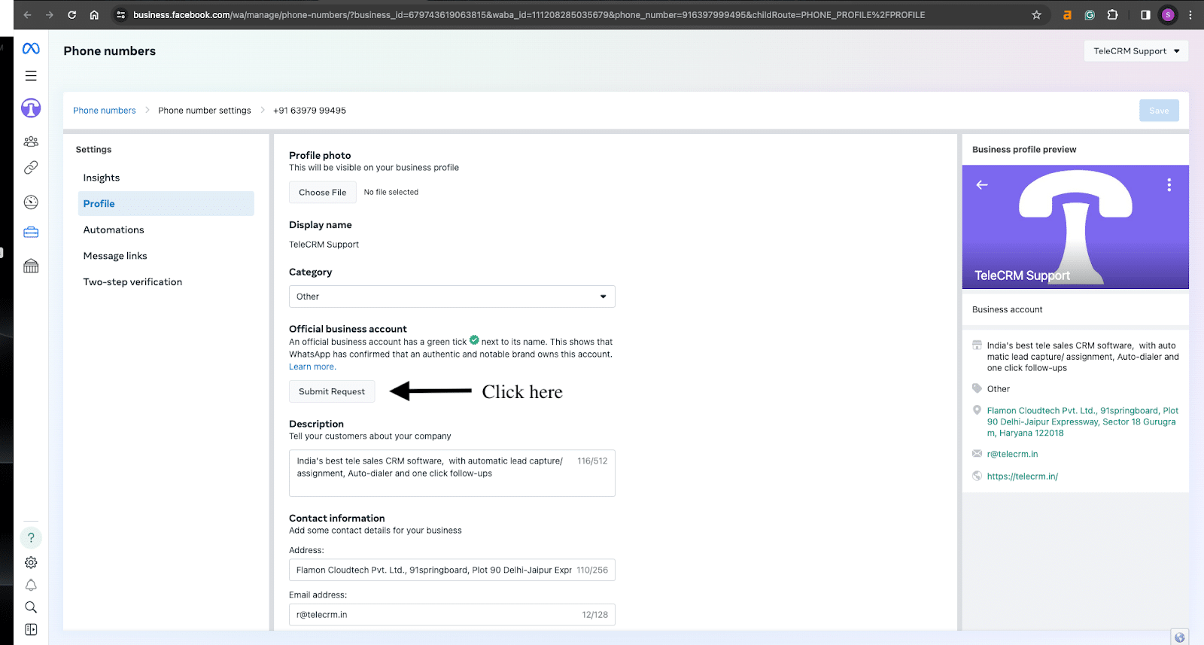Toggle the browser side panel icon

[x=1145, y=15]
